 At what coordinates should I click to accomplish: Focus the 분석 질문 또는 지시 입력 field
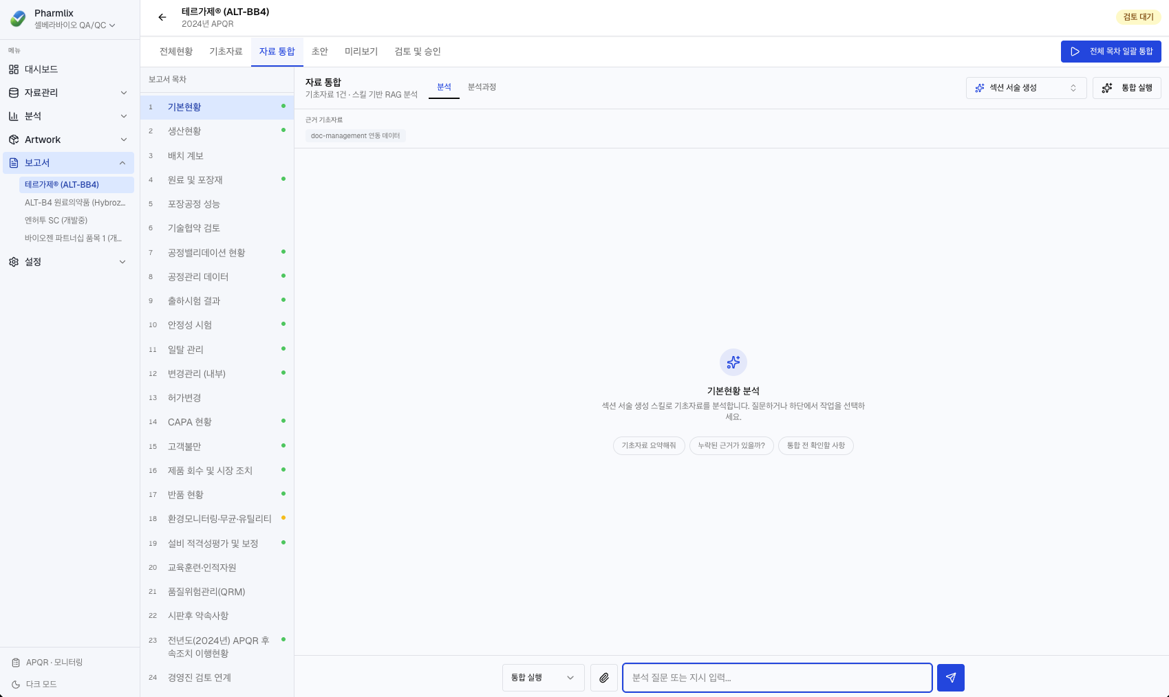(x=777, y=678)
